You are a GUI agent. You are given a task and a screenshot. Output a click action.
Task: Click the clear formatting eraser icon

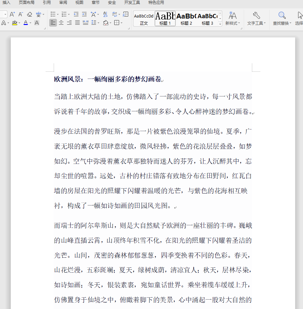[x=29, y=14]
